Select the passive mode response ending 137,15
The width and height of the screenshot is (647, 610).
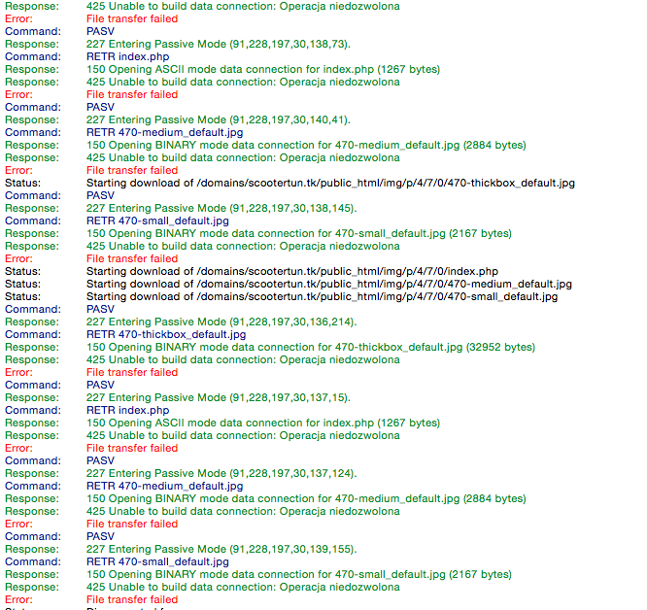pos(218,397)
